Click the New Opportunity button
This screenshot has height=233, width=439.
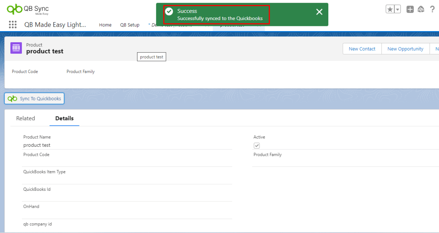(x=405, y=49)
